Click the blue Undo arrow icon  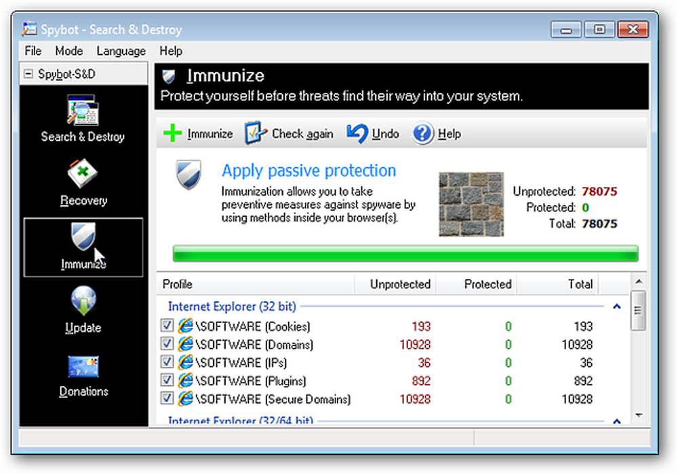click(x=357, y=133)
